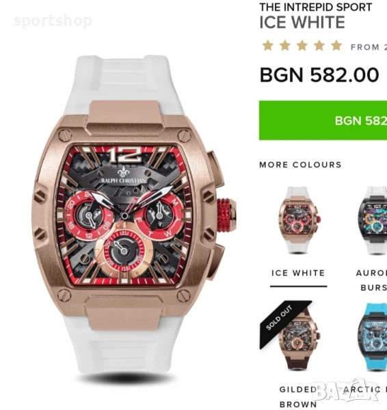Open the reviews count text beside stars
This screenshot has width=387, height=410.
(x=369, y=47)
